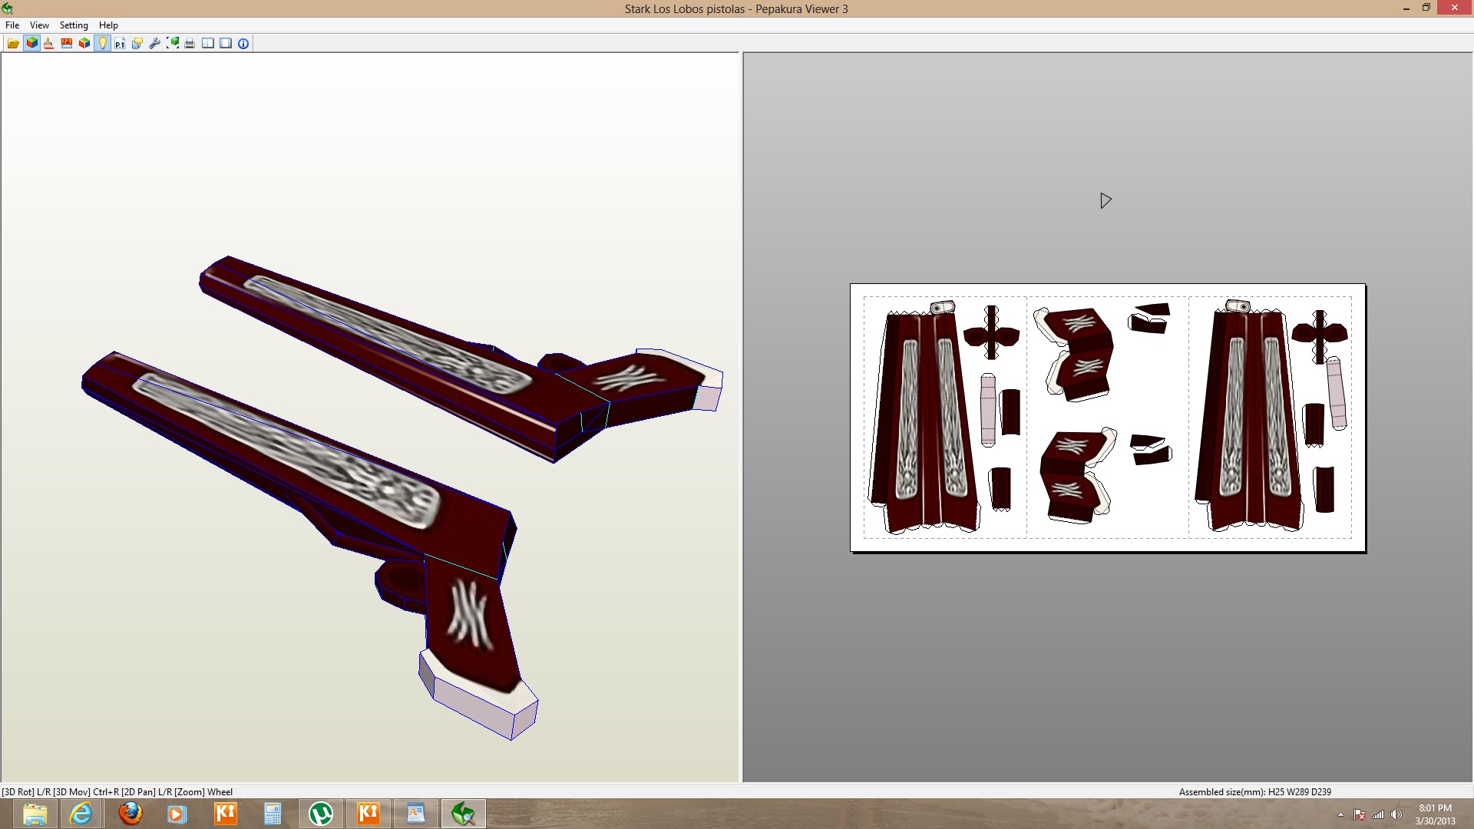1474x829 pixels.
Task: Toggle the light shading bulb icon
Action: tap(101, 44)
